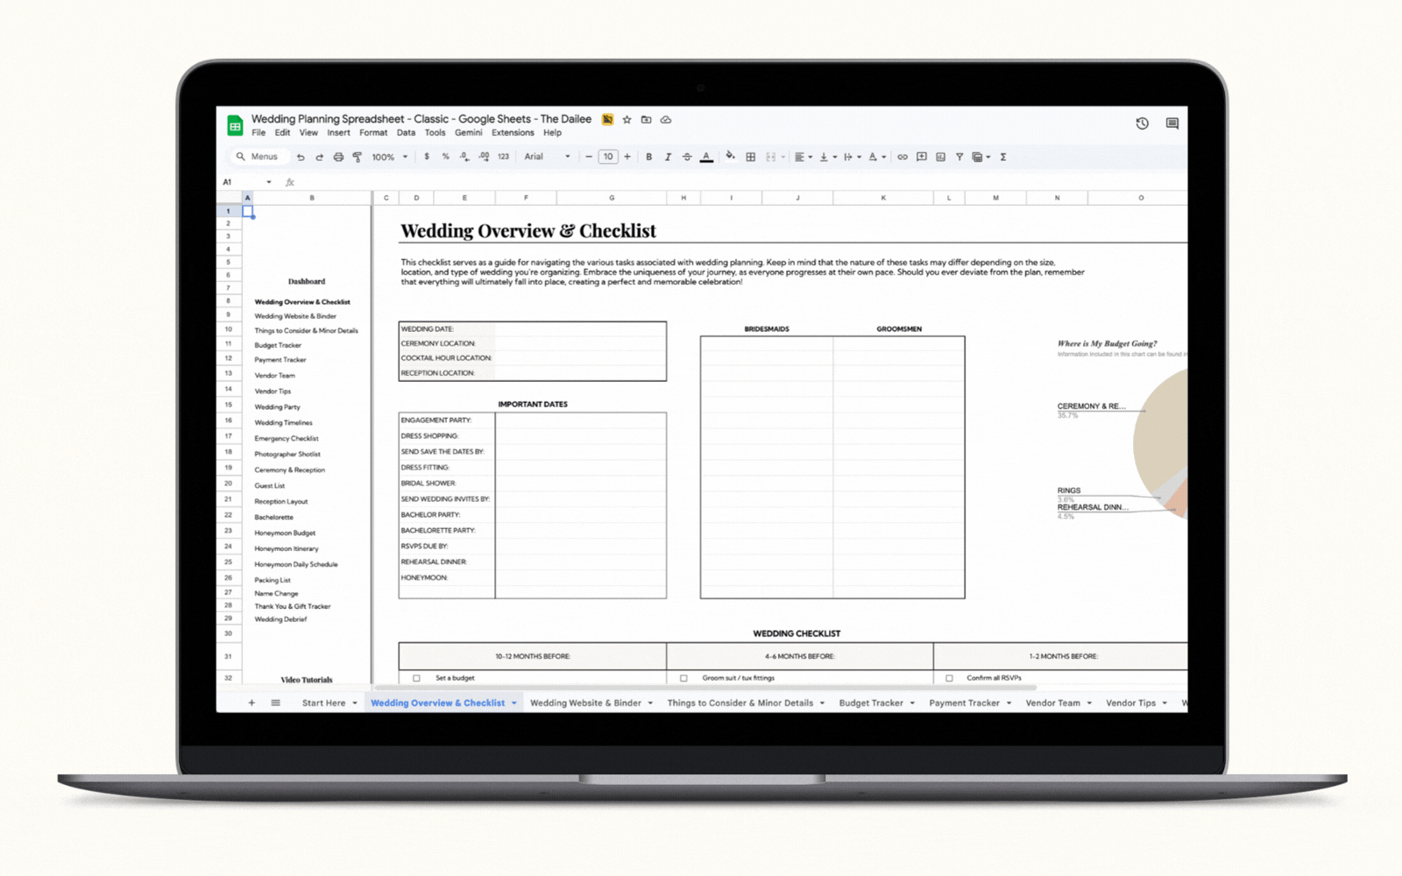Click the insert link icon
Screen dimensions: 1402x876
[902, 158]
